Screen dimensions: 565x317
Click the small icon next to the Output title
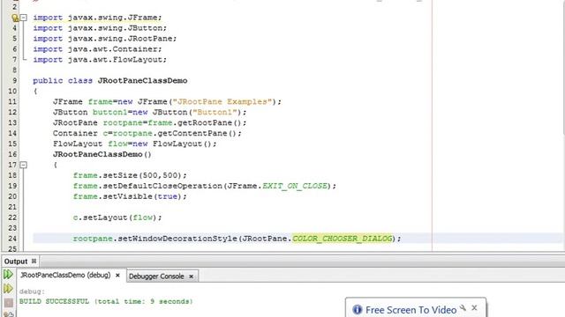click(x=34, y=261)
